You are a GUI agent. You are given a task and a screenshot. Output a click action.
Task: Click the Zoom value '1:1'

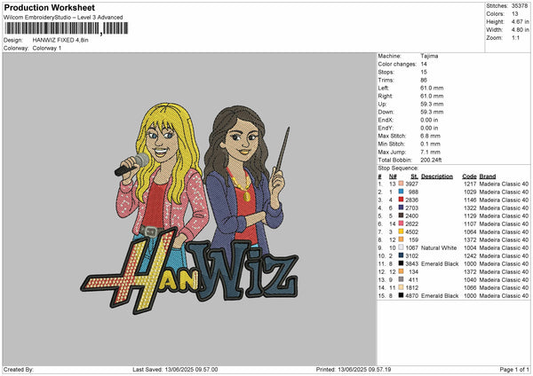[x=515, y=37]
